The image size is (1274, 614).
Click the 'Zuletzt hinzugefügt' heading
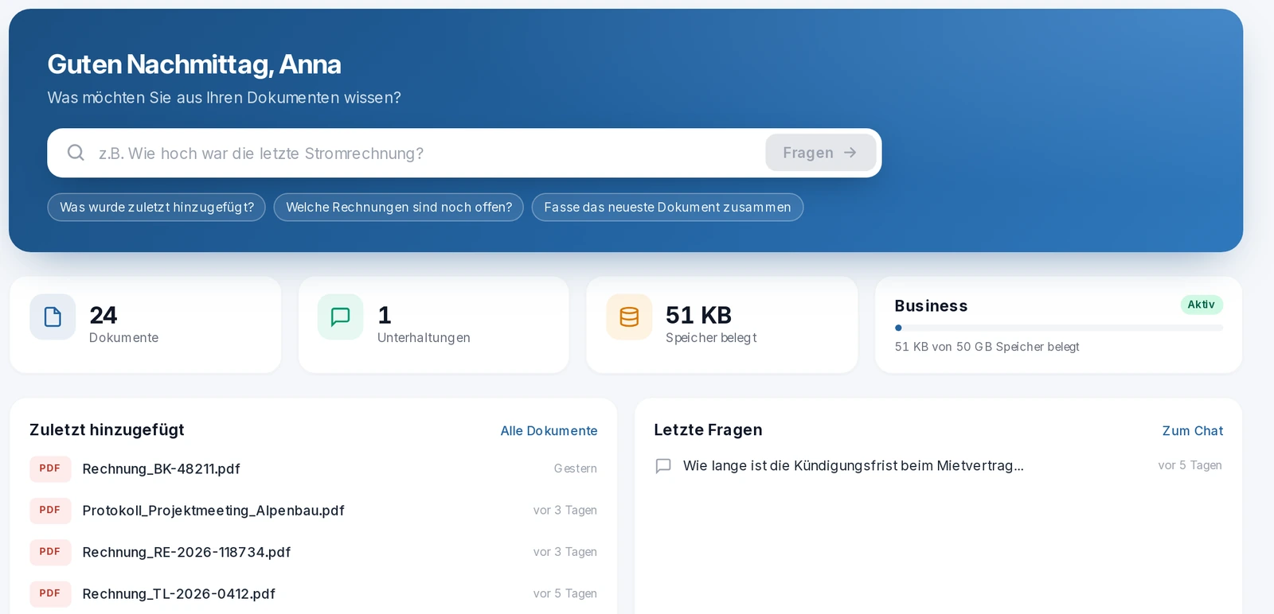tap(107, 429)
